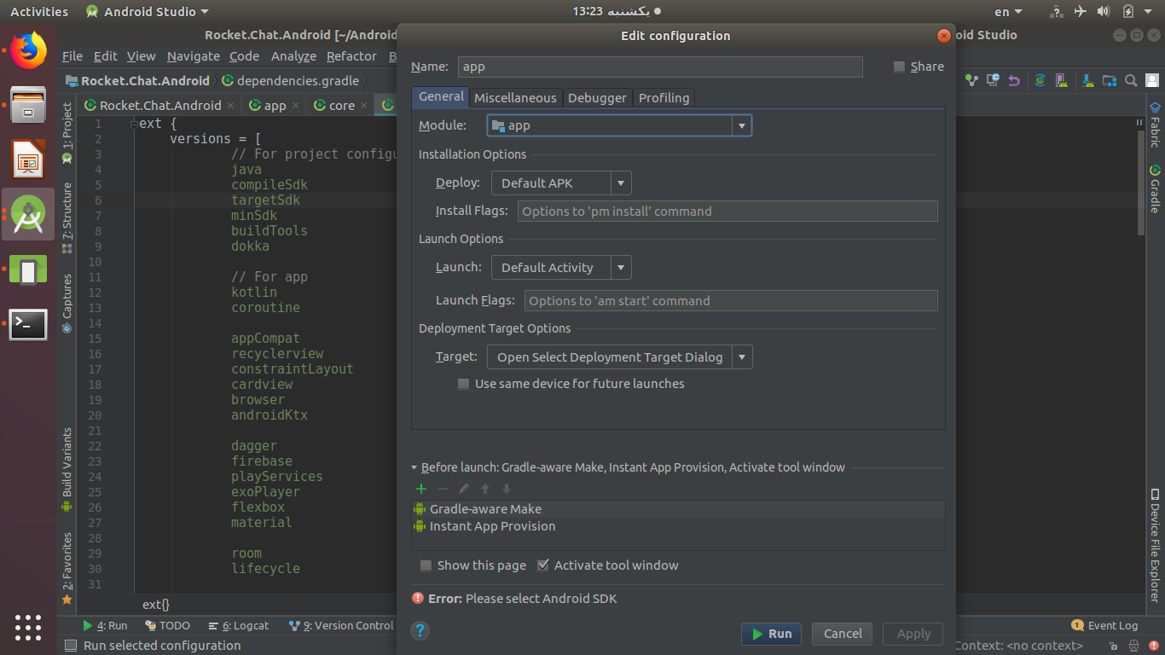Image resolution: width=1165 pixels, height=655 pixels.
Task: Click the Run button in the dialog
Action: pyautogui.click(x=771, y=634)
